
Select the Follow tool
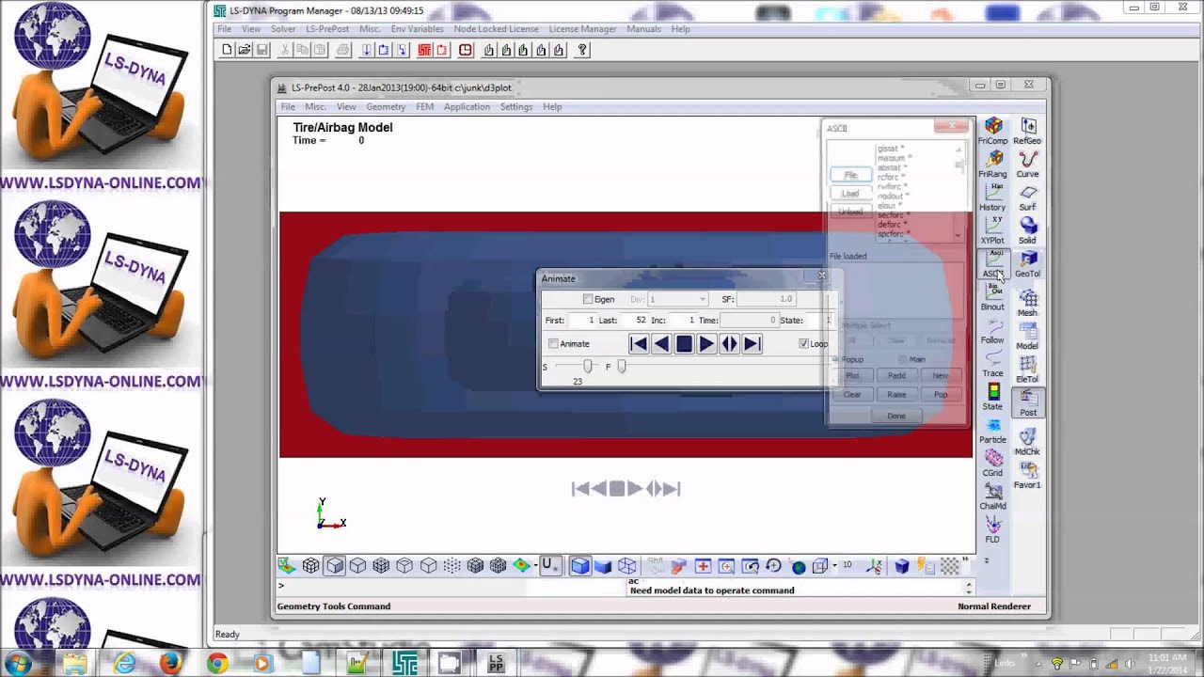(x=992, y=330)
